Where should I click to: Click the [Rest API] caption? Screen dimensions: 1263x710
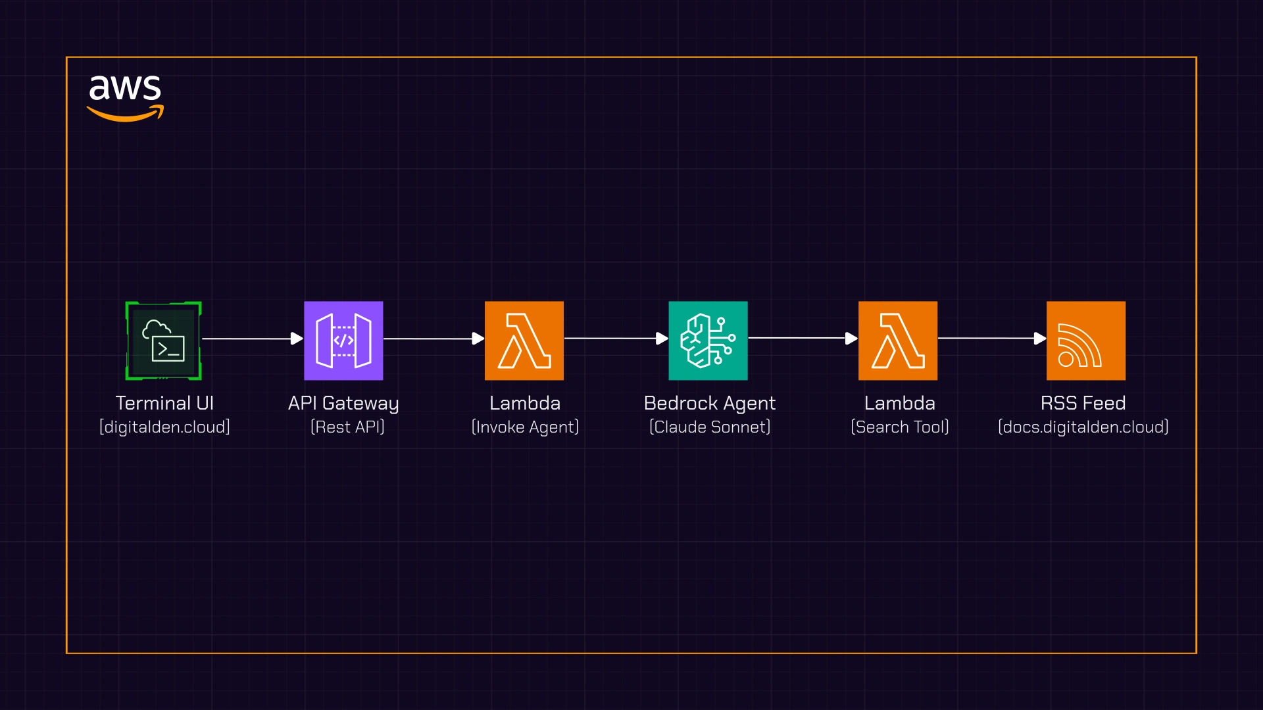click(x=347, y=427)
